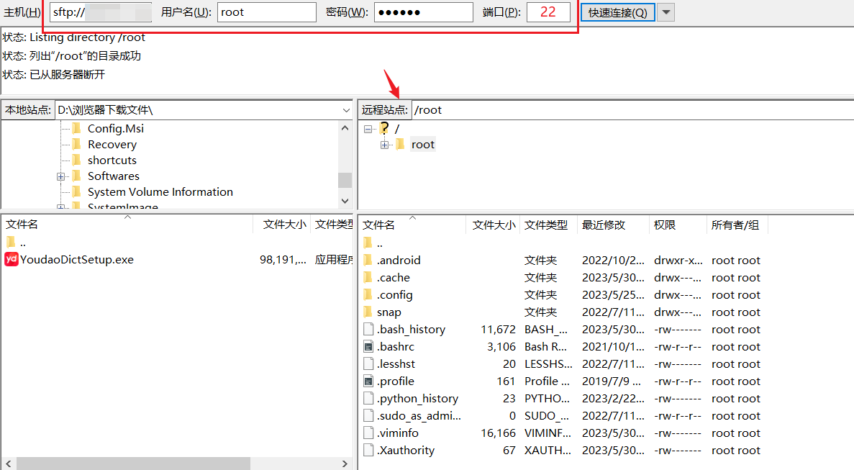Select .bashrc permissions cell -rw-r--r--
The height and width of the screenshot is (470, 854).
678,347
